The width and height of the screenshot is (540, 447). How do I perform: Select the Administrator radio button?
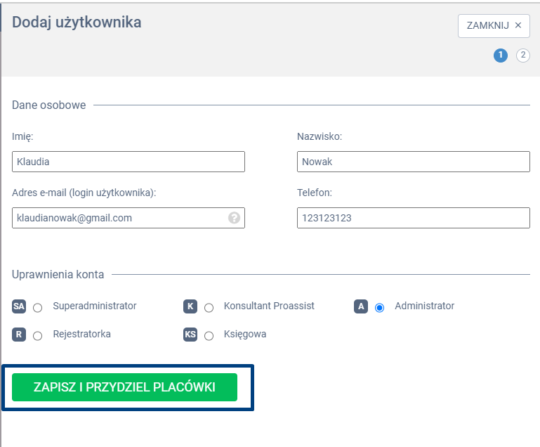point(380,307)
